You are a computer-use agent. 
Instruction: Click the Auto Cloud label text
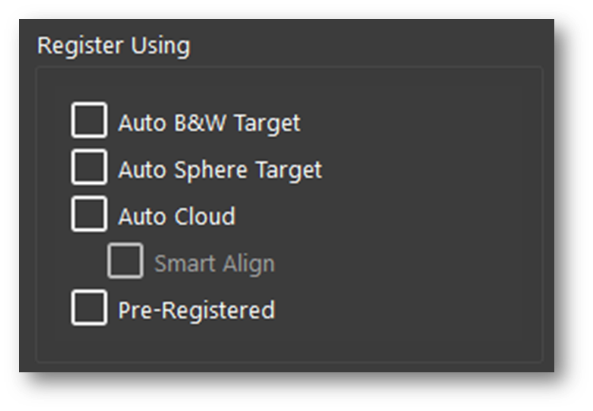(177, 217)
